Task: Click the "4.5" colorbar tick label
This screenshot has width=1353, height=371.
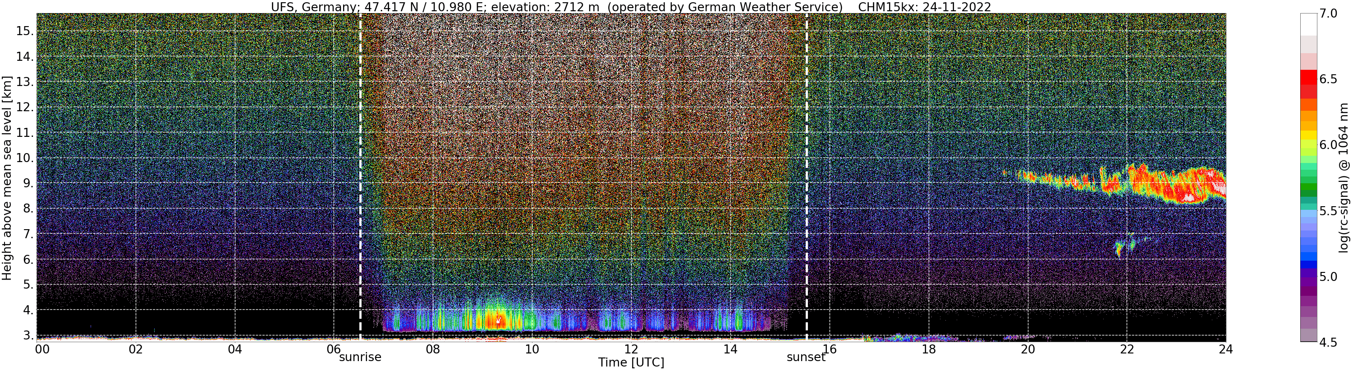Action: 1328,343
